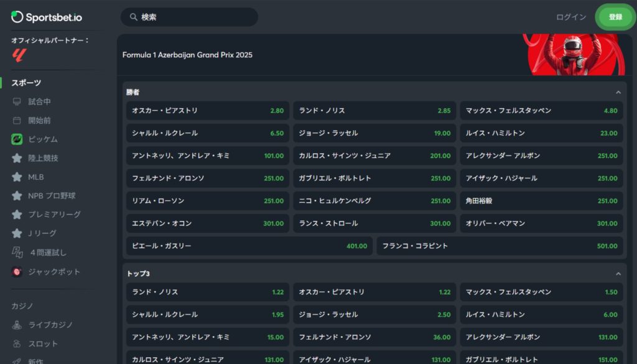This screenshot has height=364, width=637.
Task: Bet on ルイス・ハミルトン winner at 23.00
Action: tap(542, 133)
